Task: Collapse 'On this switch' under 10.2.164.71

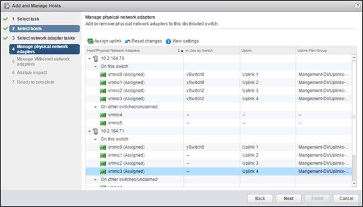Action: click(x=95, y=139)
